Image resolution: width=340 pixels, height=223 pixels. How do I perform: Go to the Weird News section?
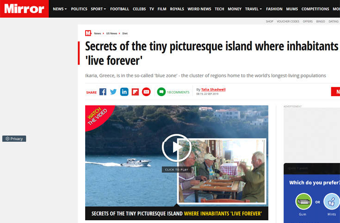(x=199, y=9)
